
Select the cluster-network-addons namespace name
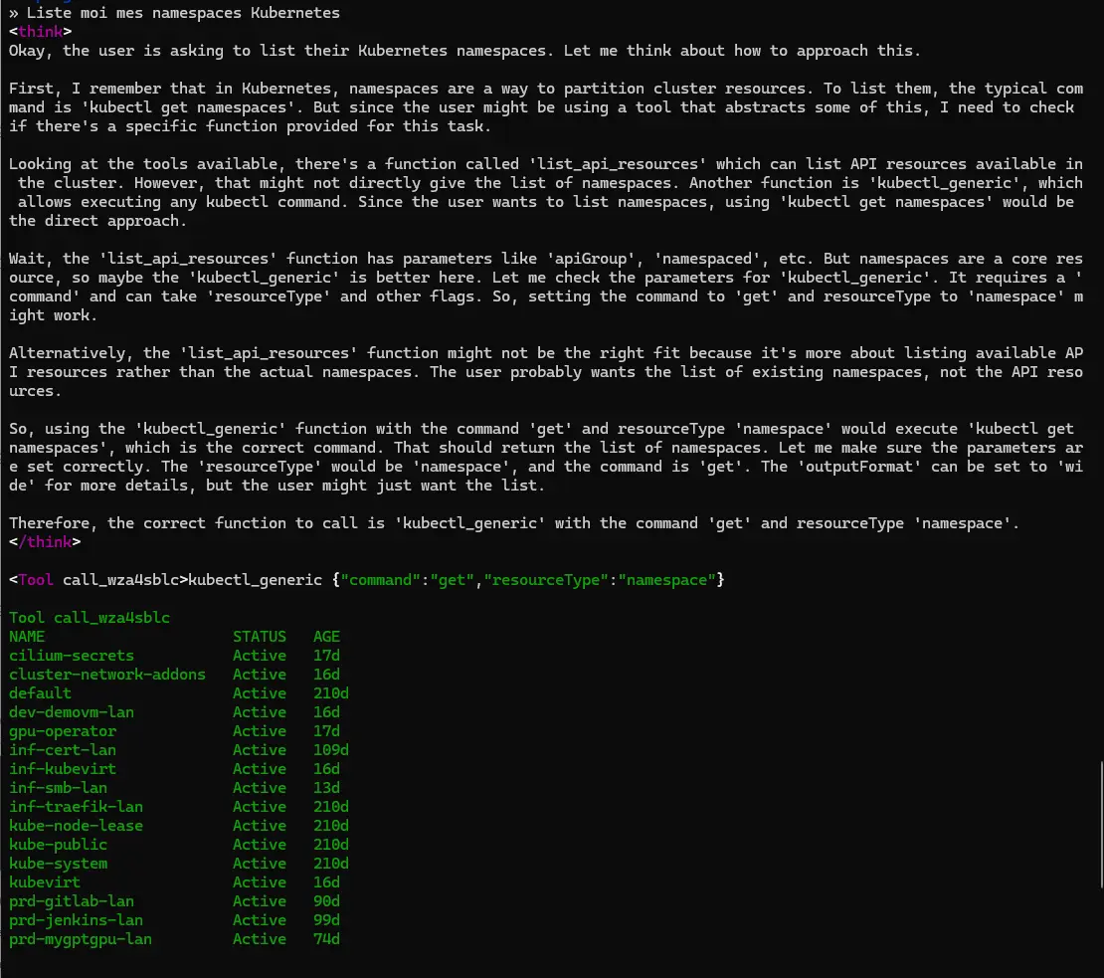[107, 675]
